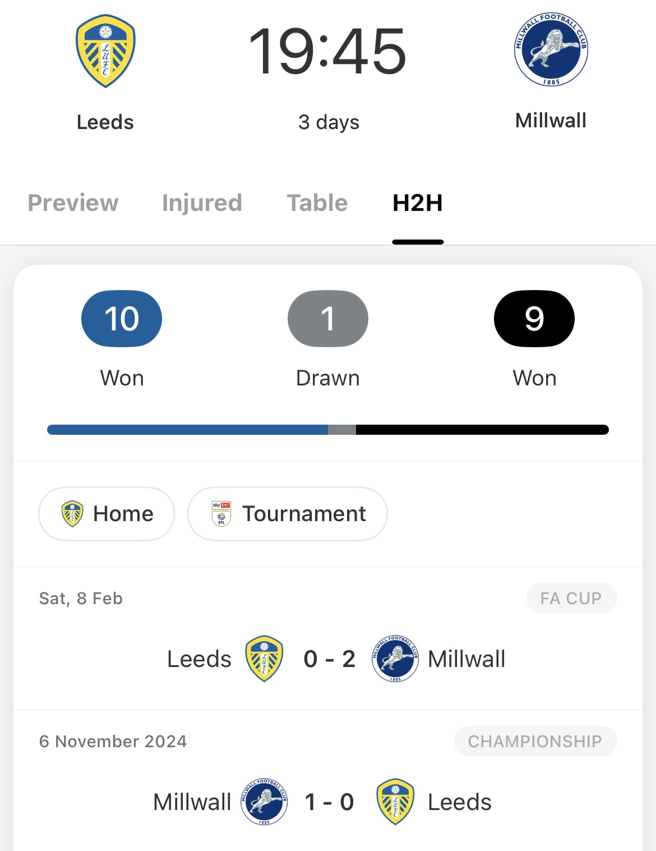This screenshot has width=656, height=851.
Task: Tap the FA CUP competition label
Action: click(x=571, y=599)
